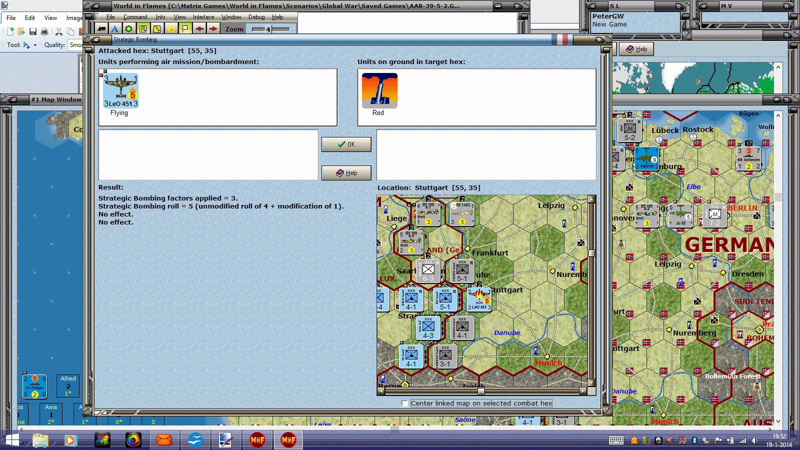
Task: Open the OpenOffice taskbar icon
Action: (195, 440)
